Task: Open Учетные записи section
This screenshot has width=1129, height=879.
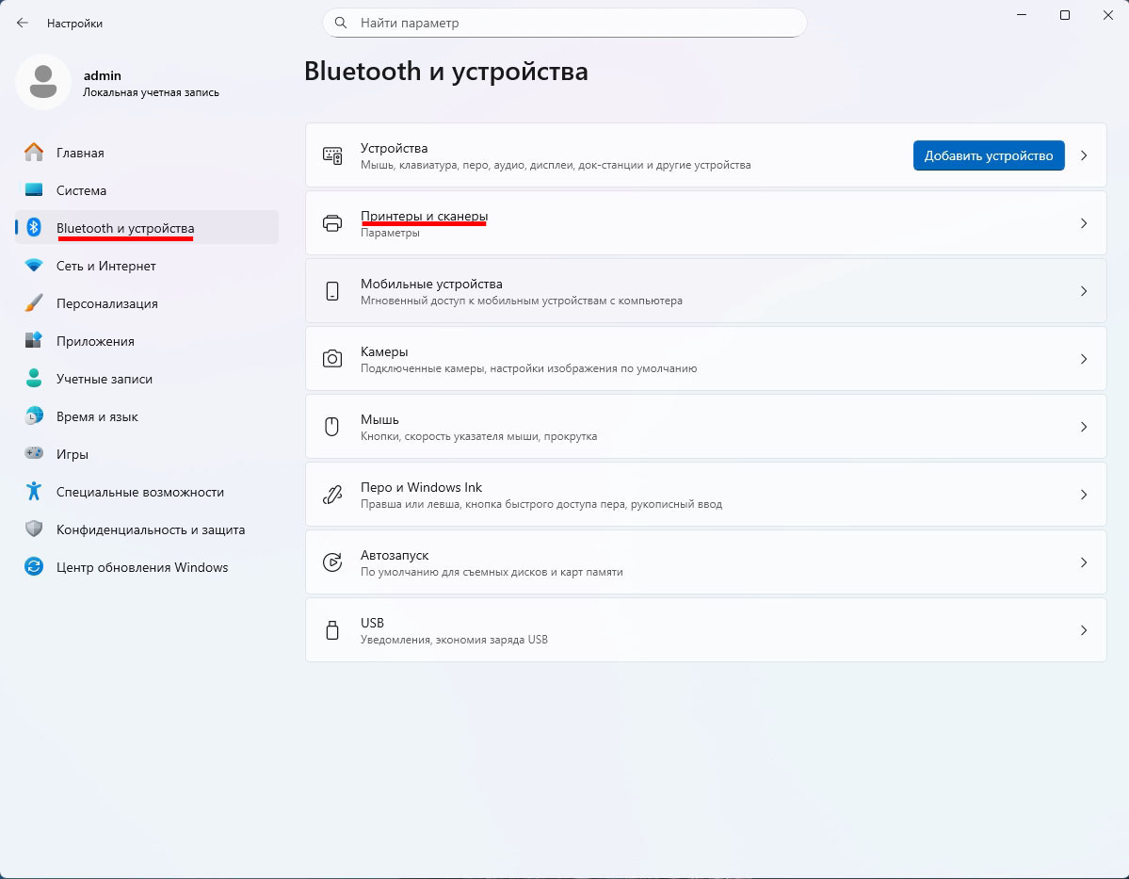Action: click(x=147, y=378)
